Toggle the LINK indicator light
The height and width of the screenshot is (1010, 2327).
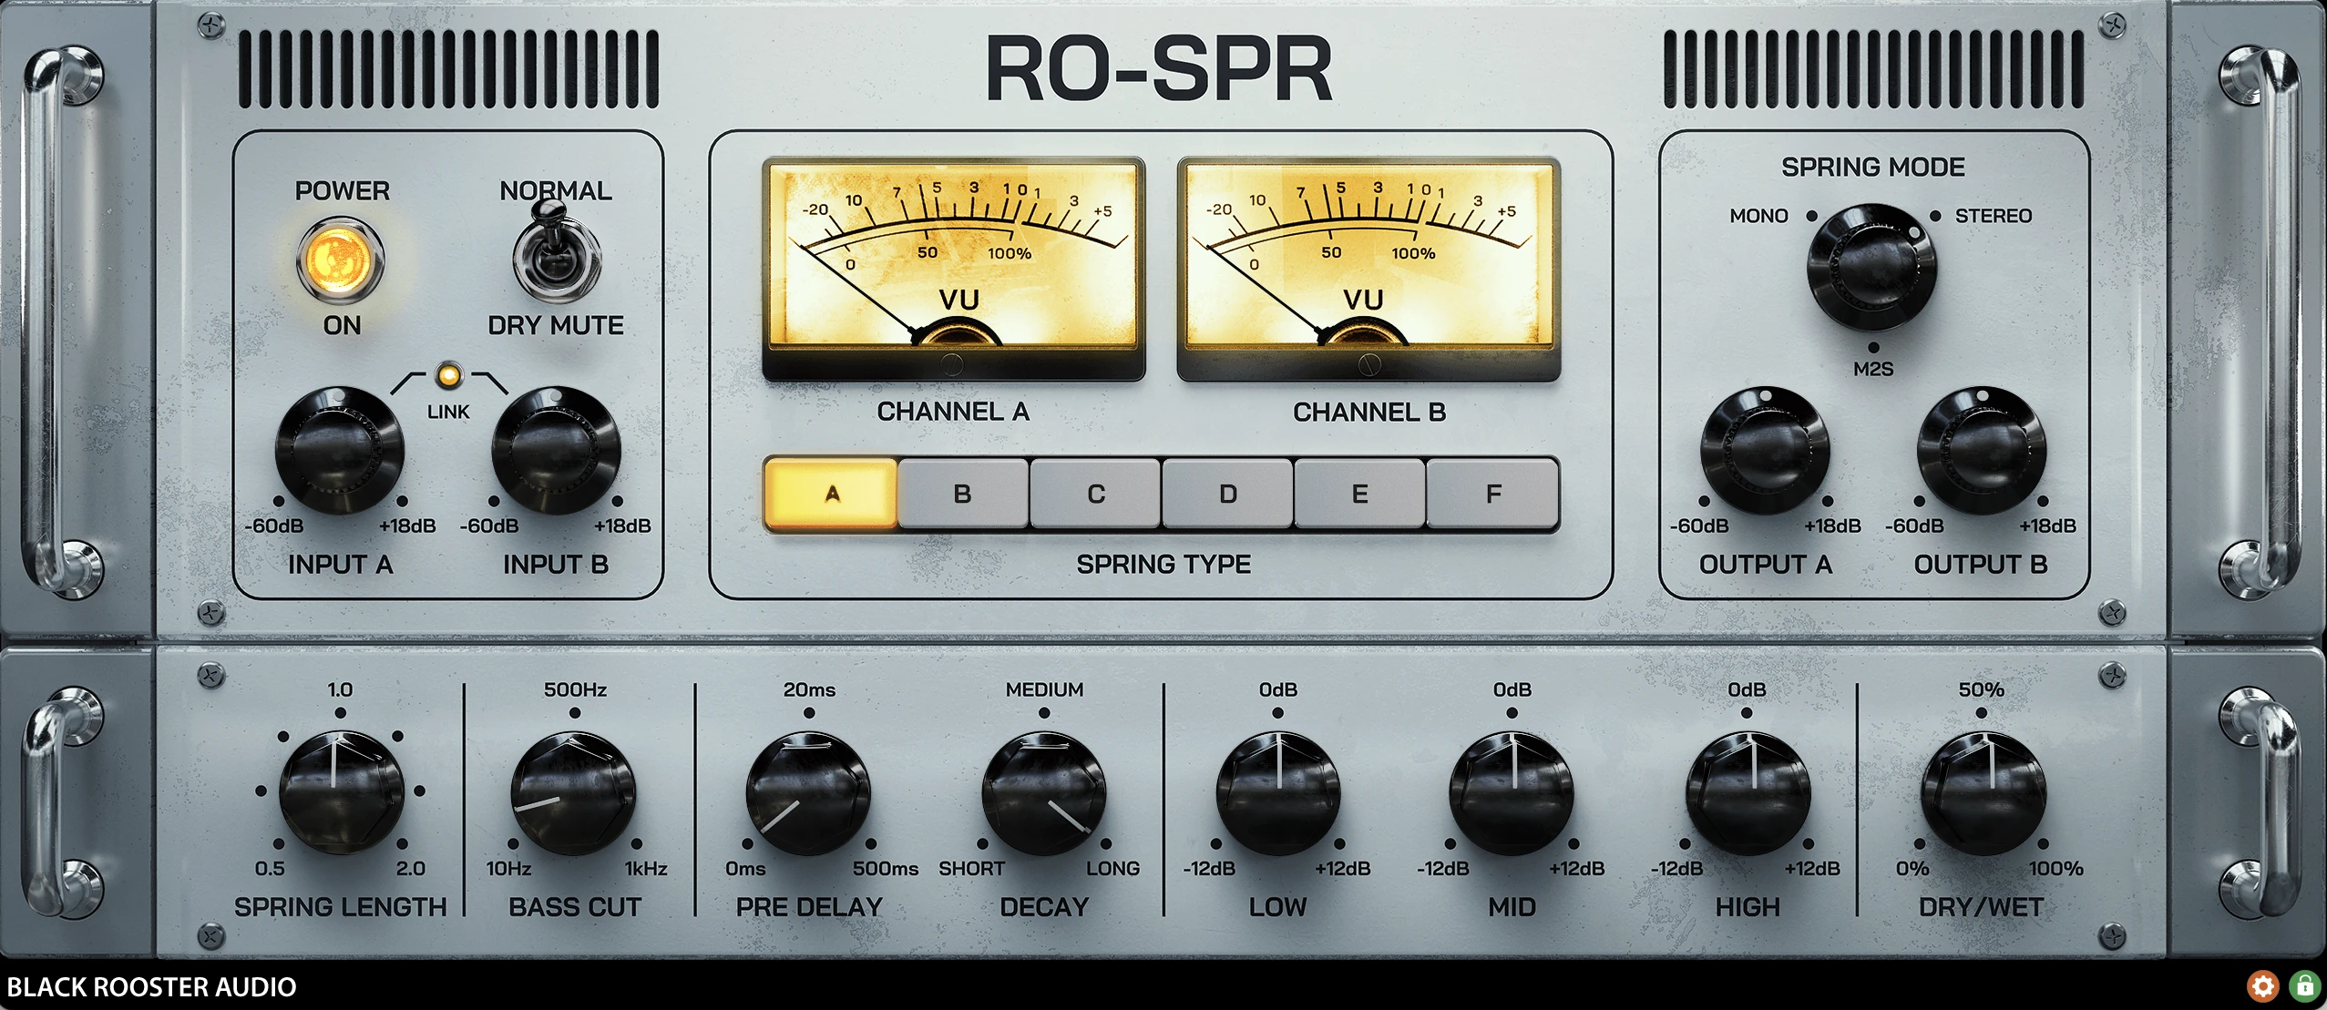click(x=448, y=374)
